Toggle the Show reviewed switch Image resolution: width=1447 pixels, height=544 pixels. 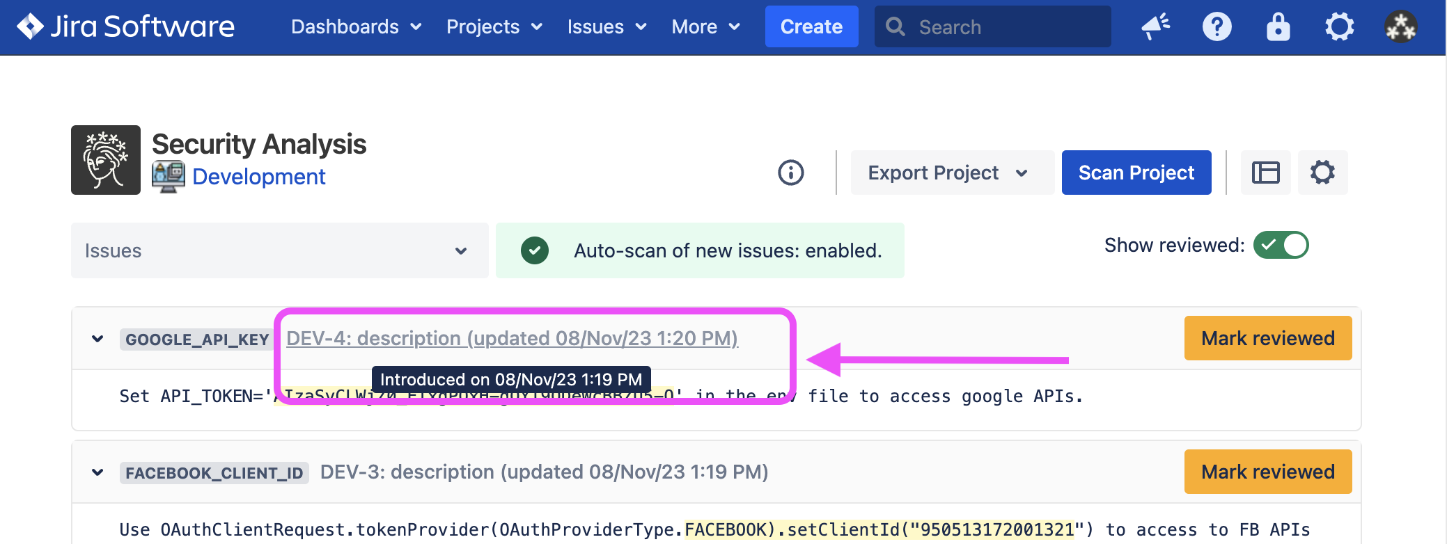[1281, 245]
